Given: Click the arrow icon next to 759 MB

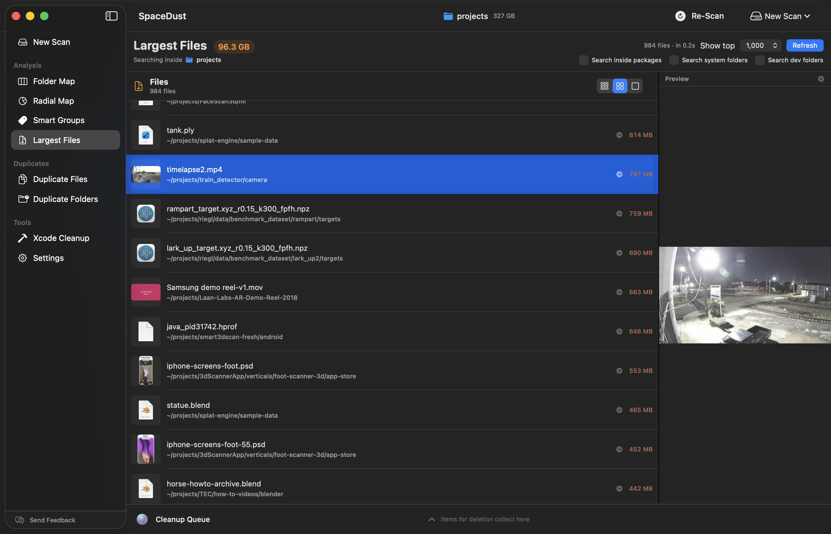Looking at the screenshot, I should (619, 214).
